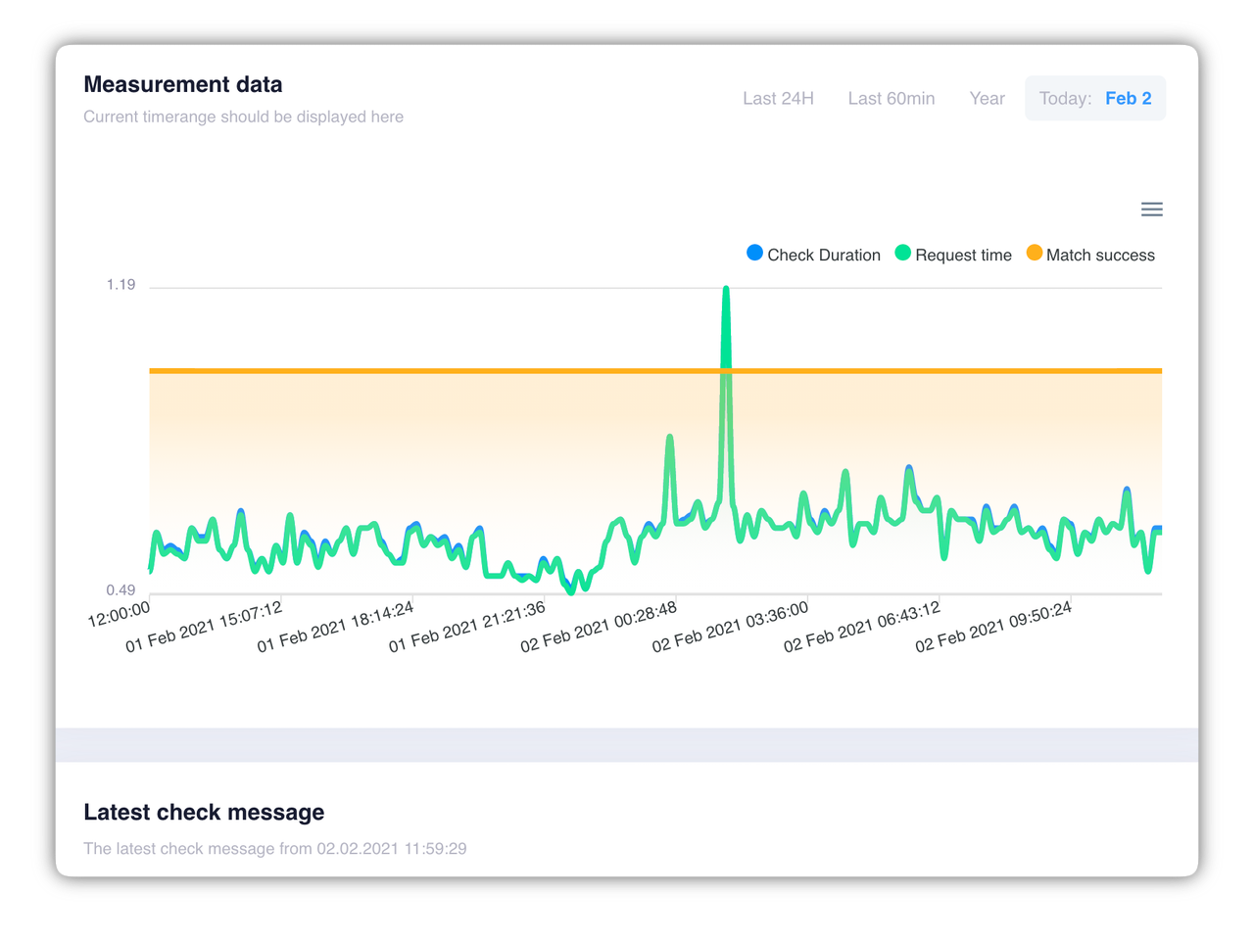Toggle the Match success legend label

pyautogui.click(x=1100, y=256)
